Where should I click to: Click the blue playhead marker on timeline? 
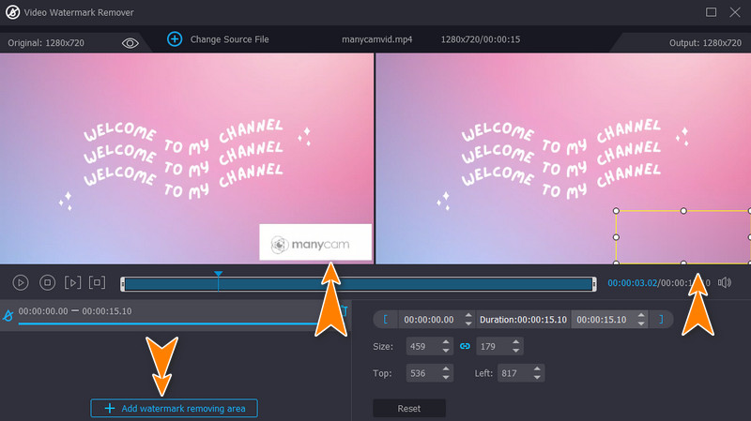(218, 275)
